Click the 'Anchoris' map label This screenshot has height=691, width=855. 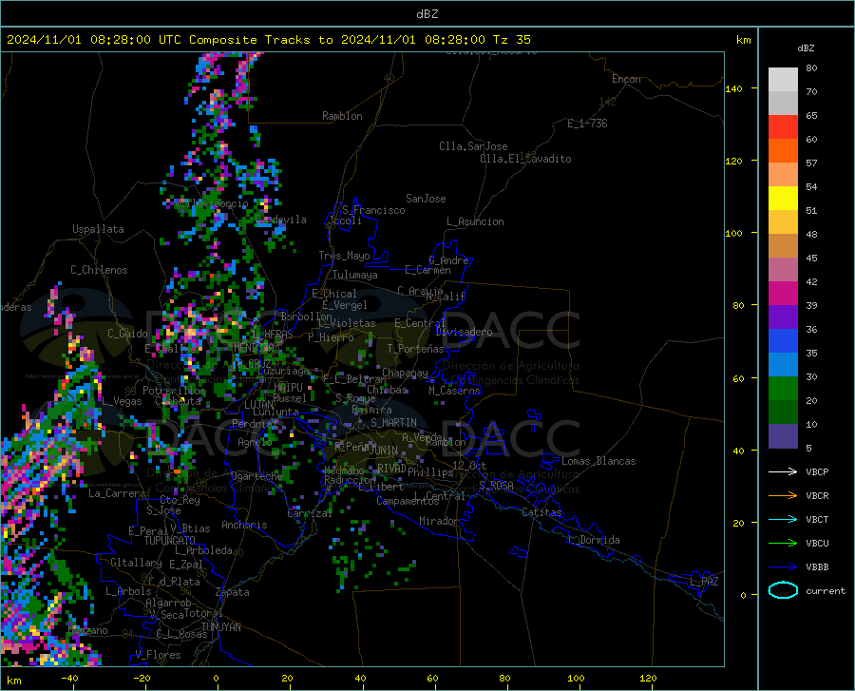[x=244, y=525]
